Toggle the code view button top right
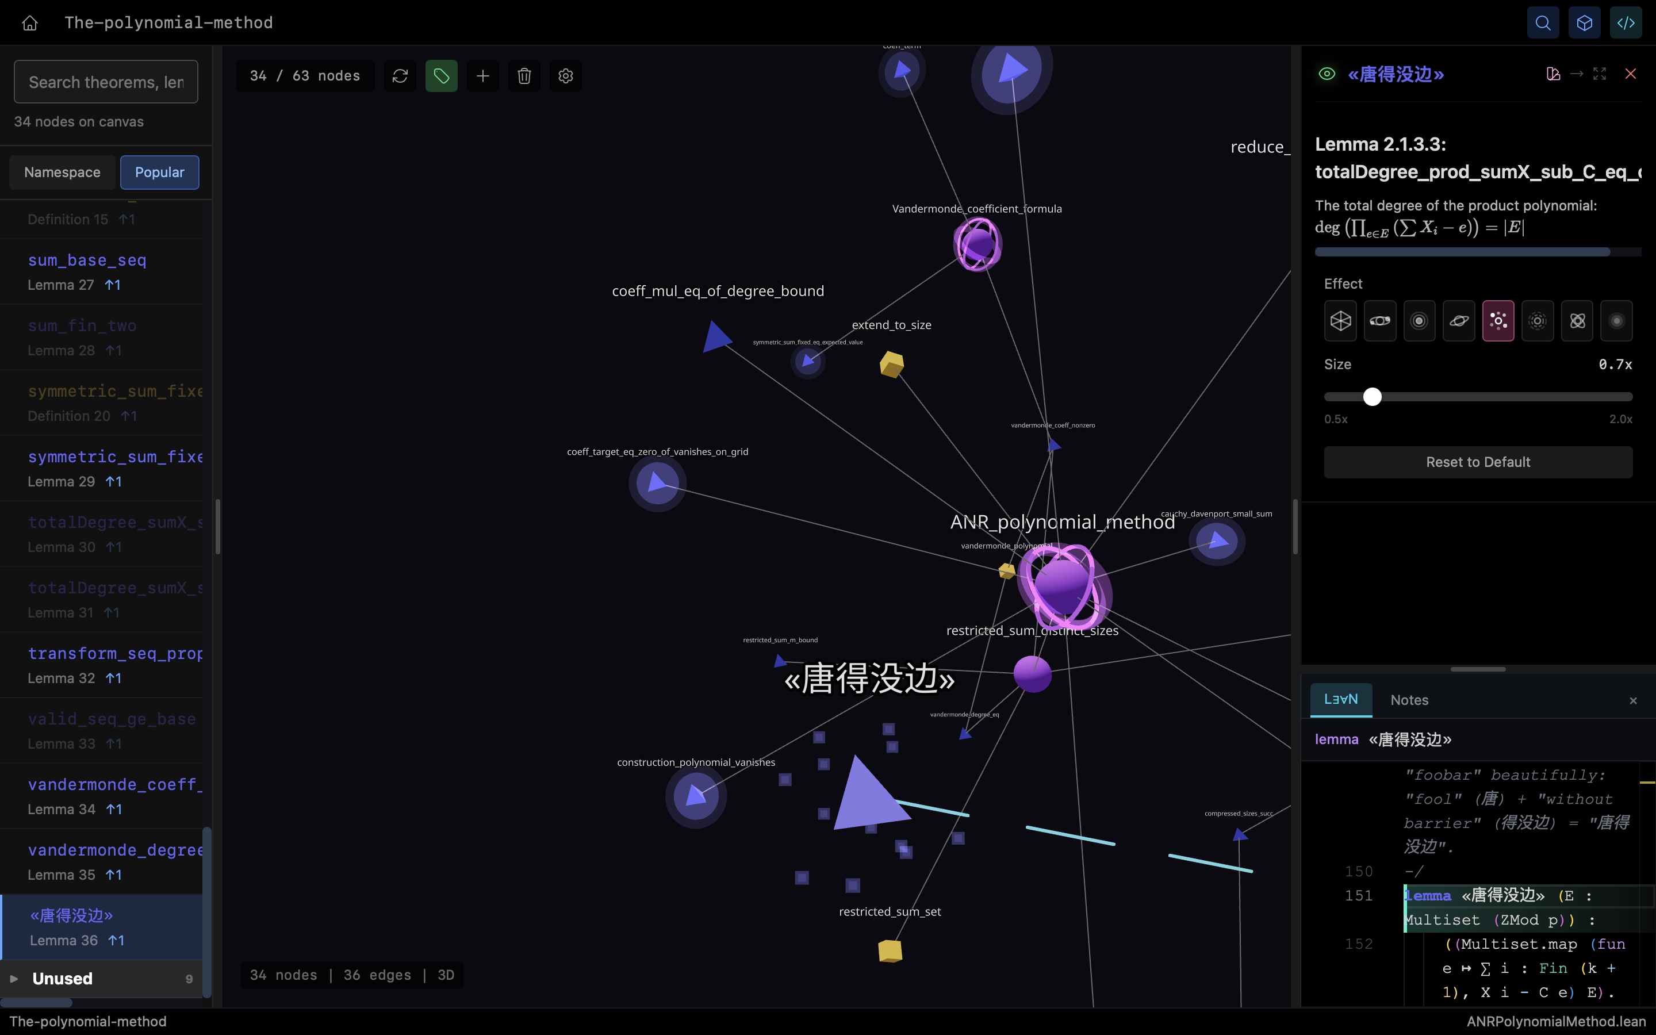 (x=1625, y=22)
